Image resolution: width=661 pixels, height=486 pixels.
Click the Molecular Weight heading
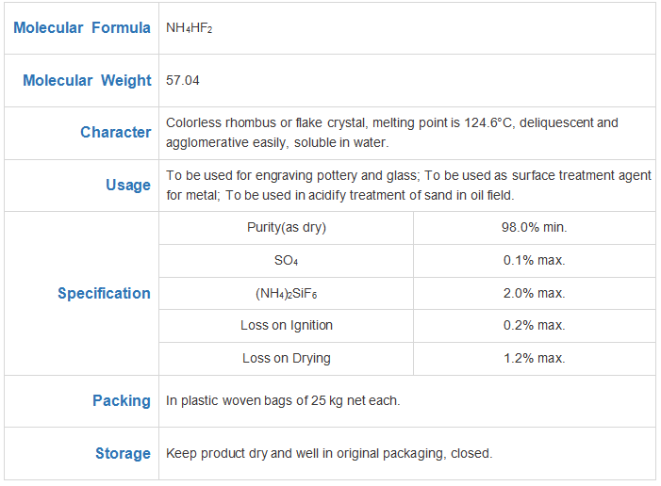coord(87,80)
